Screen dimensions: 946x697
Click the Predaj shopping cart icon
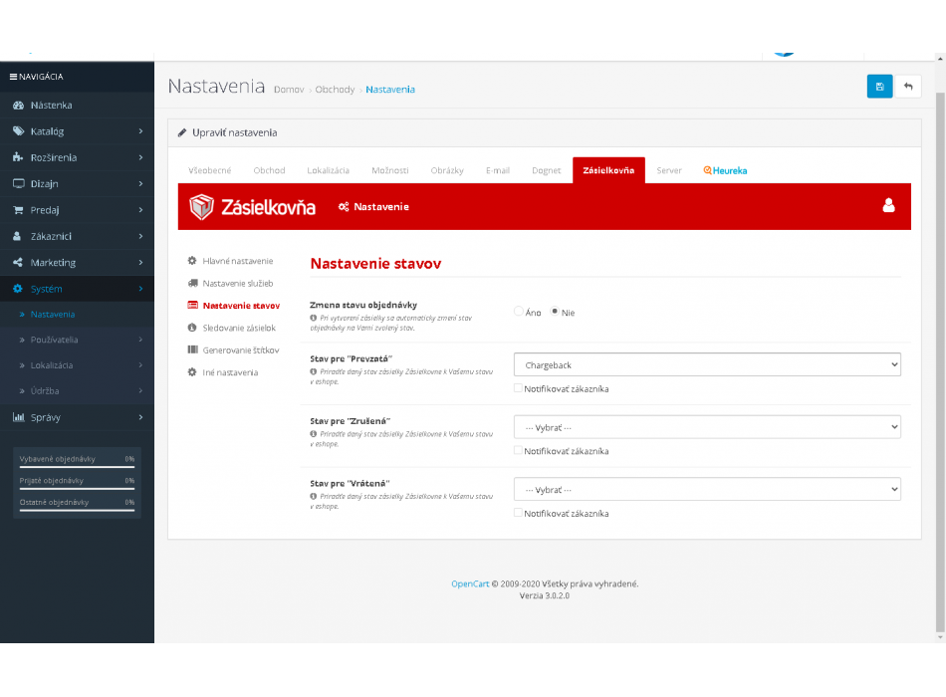[18, 210]
